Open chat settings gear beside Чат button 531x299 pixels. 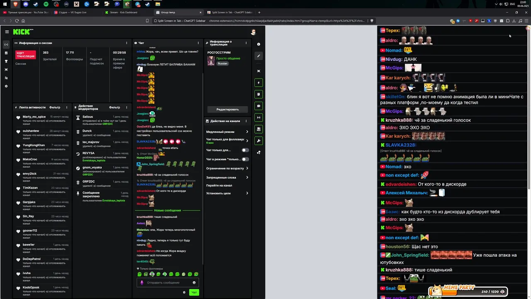click(x=184, y=292)
